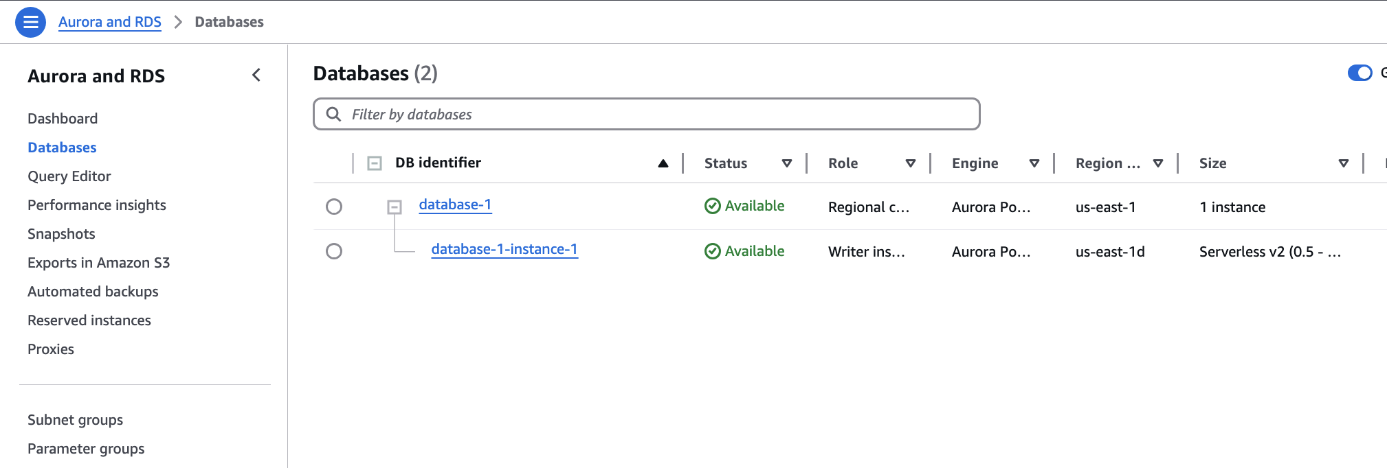The height and width of the screenshot is (468, 1387).
Task: Open Parameter groups
Action: 86,449
